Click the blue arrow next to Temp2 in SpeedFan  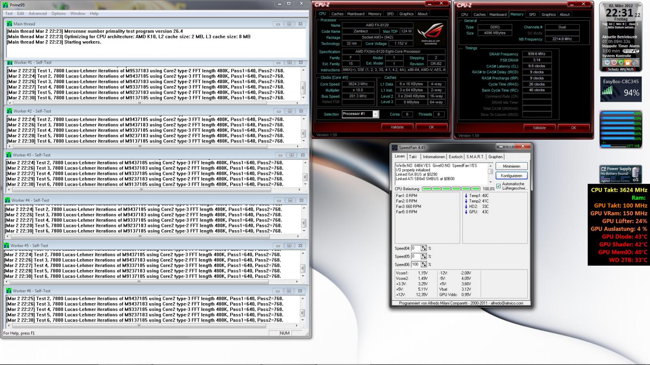466,201
